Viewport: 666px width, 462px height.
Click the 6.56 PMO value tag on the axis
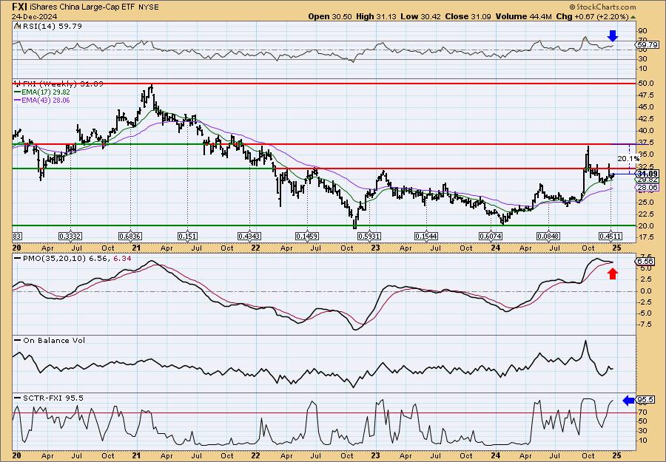645,262
